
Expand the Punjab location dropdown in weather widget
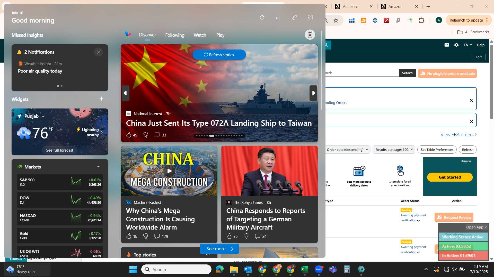(43, 116)
